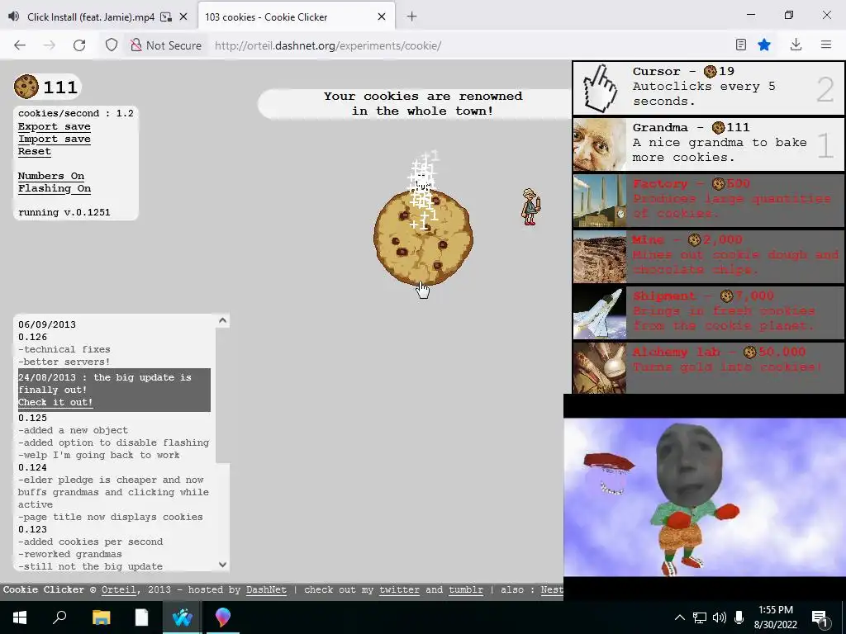Open the browser downloads panel
Image resolution: width=846 pixels, height=634 pixels.
coord(796,45)
